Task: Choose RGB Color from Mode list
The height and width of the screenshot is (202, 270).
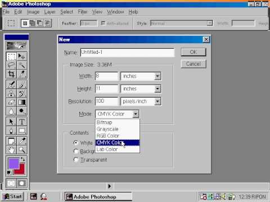Action: click(x=118, y=136)
